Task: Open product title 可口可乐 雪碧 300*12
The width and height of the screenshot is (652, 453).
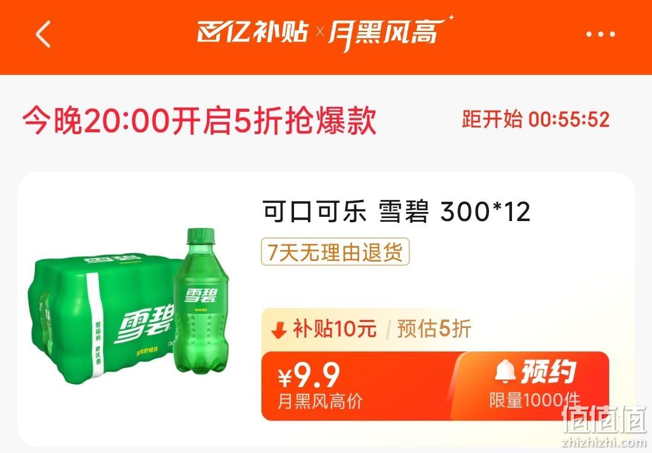Action: 397,211
